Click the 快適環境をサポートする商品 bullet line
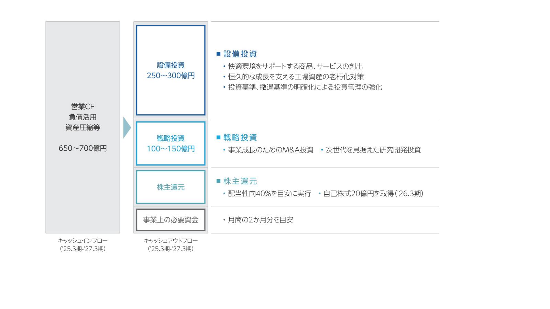 coord(295,66)
